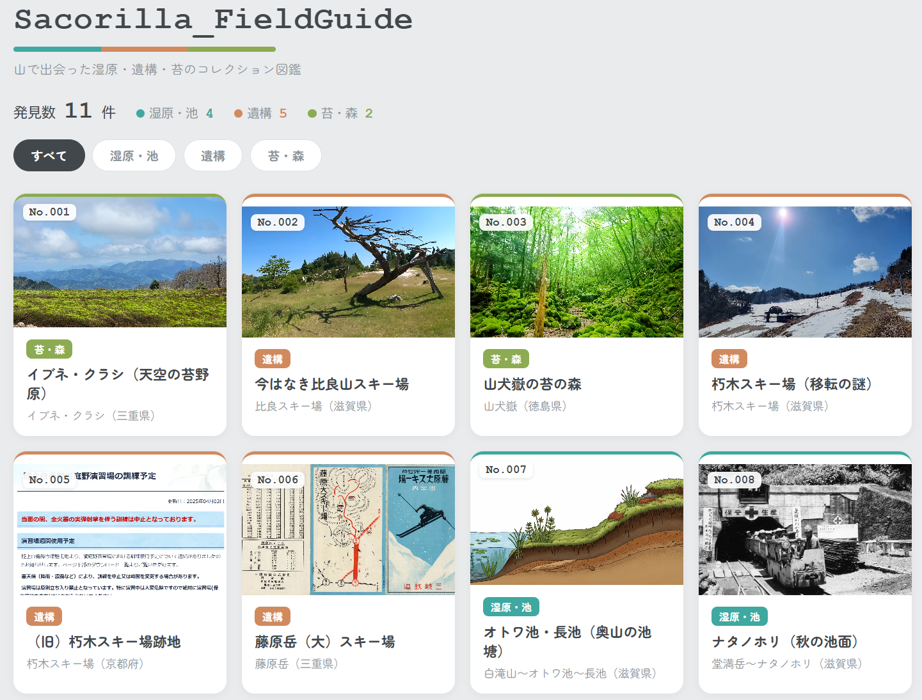The image size is (922, 700).
Task: Click the 遺構 tag on card No.006
Action: [273, 616]
